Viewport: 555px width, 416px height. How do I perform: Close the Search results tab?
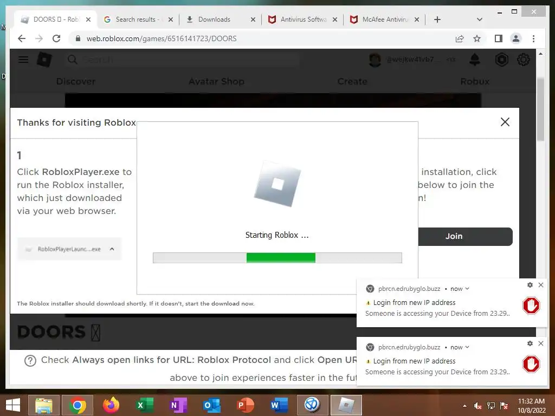pyautogui.click(x=171, y=19)
